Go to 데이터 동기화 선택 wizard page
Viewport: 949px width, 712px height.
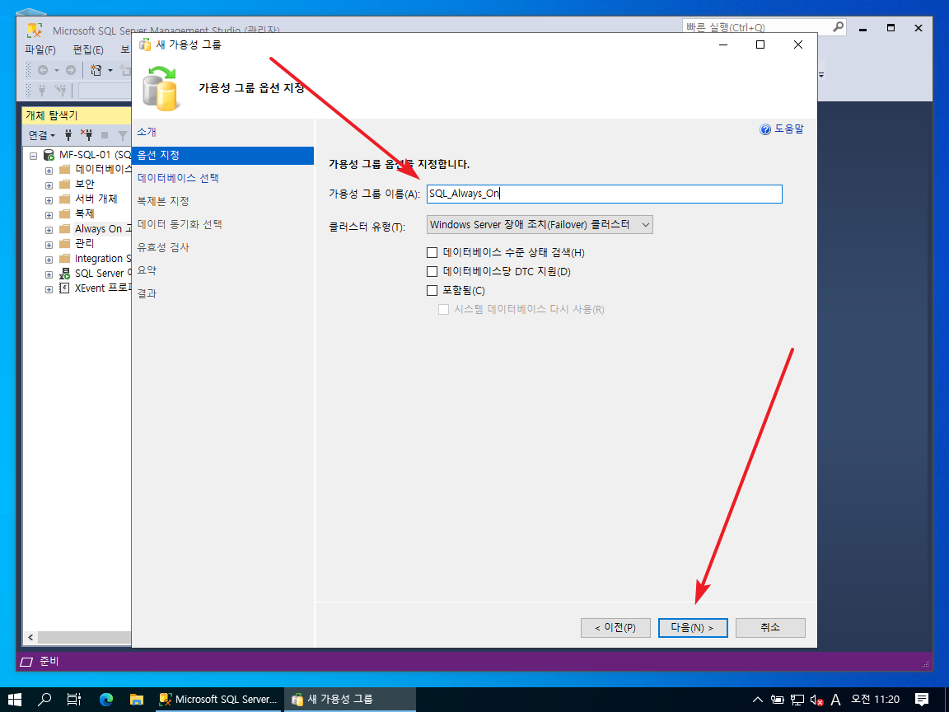point(180,224)
